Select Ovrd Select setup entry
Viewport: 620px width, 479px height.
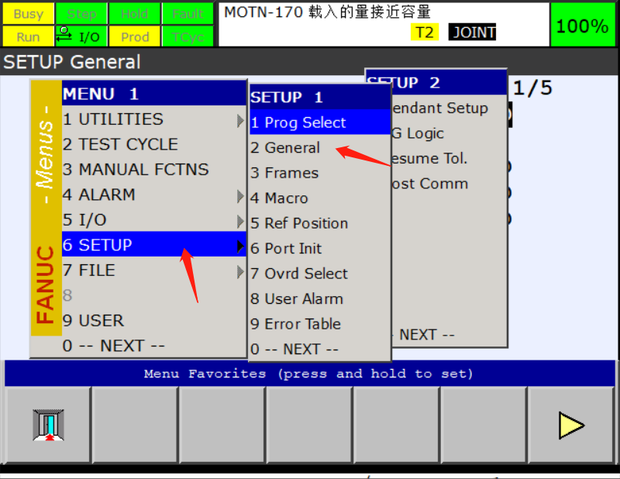320,274
